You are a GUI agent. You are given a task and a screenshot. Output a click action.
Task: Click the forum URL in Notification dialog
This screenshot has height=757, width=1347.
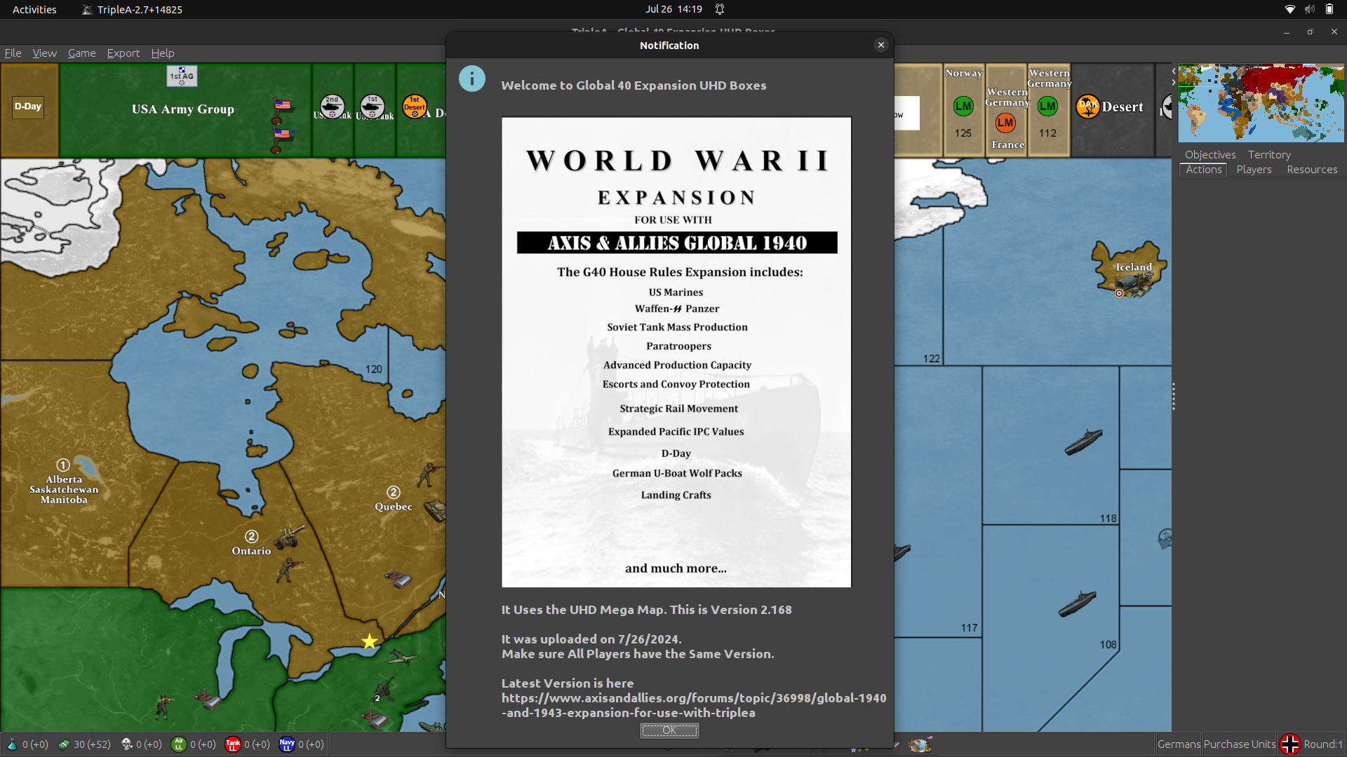pos(694,705)
